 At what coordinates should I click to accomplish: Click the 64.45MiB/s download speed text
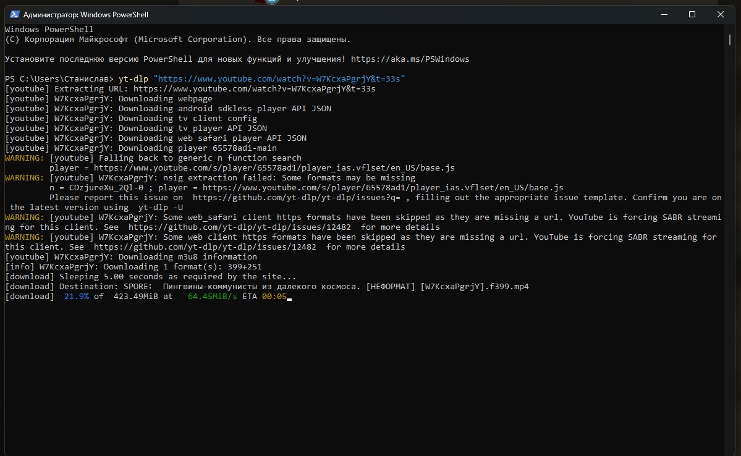point(212,297)
